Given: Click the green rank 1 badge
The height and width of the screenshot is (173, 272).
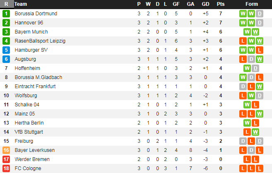Looking at the screenshot, I should pyautogui.click(x=6, y=14).
